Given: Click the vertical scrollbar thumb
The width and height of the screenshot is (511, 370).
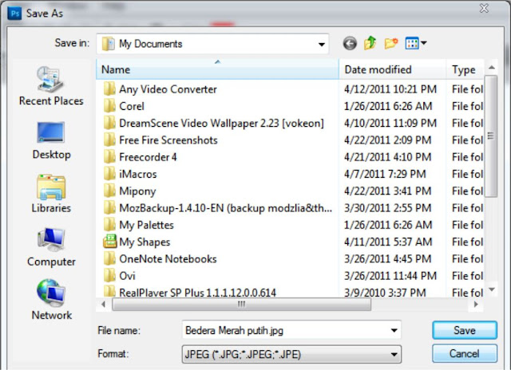Looking at the screenshot, I should point(491,136).
